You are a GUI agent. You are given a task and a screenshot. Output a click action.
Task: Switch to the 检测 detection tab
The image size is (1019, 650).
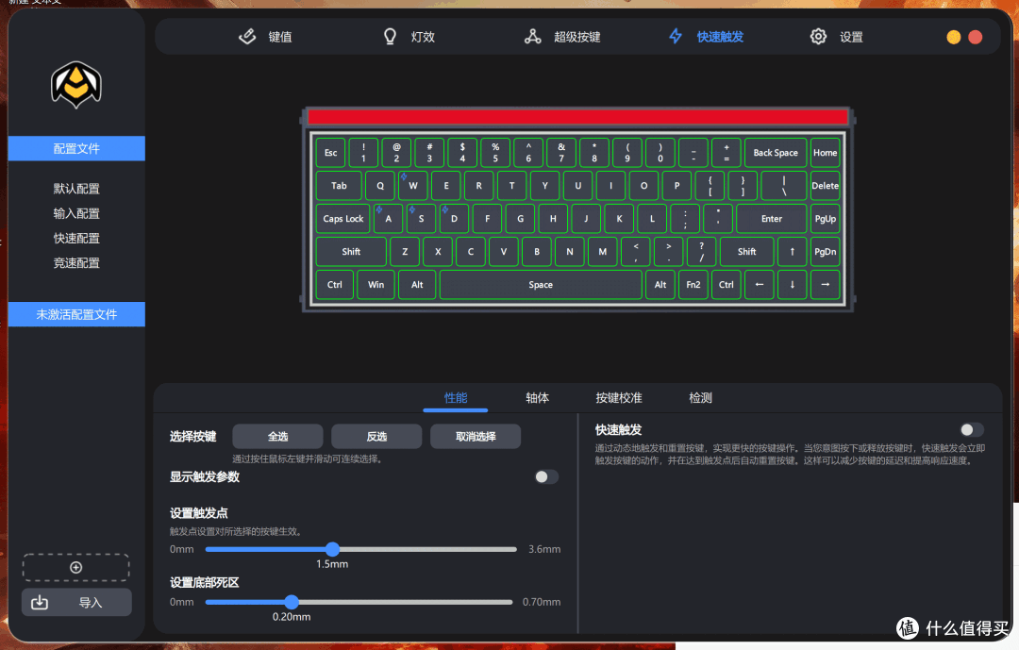click(700, 398)
